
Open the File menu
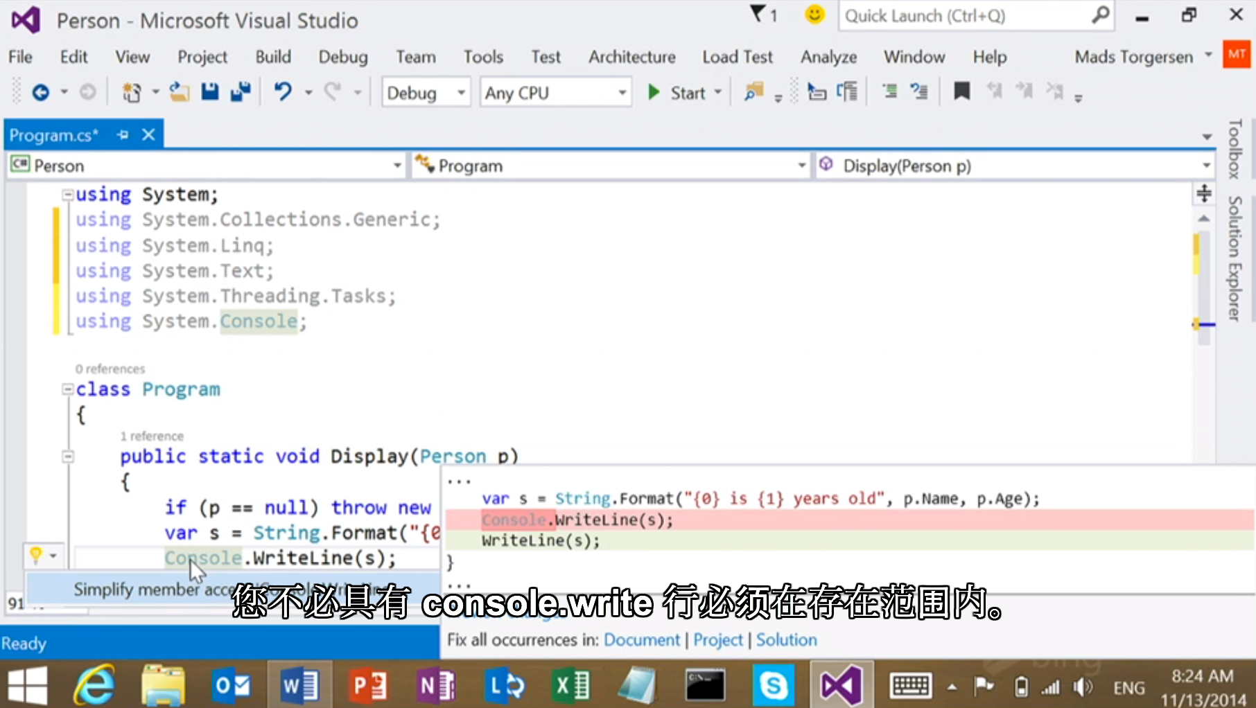(x=20, y=57)
